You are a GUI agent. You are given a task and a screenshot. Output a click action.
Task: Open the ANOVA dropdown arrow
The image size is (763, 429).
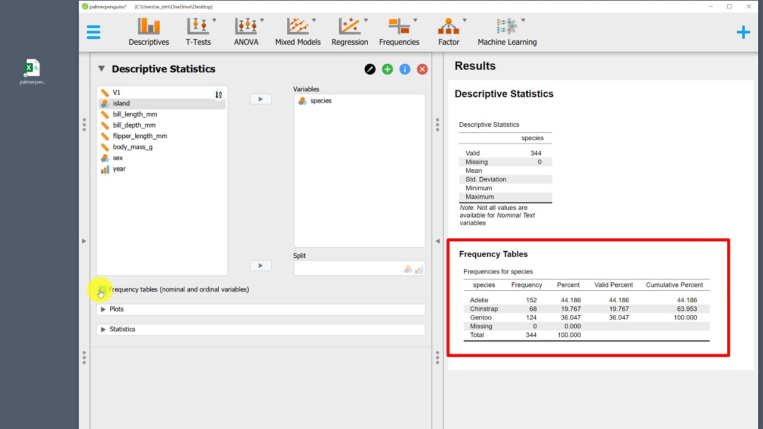coord(262,19)
